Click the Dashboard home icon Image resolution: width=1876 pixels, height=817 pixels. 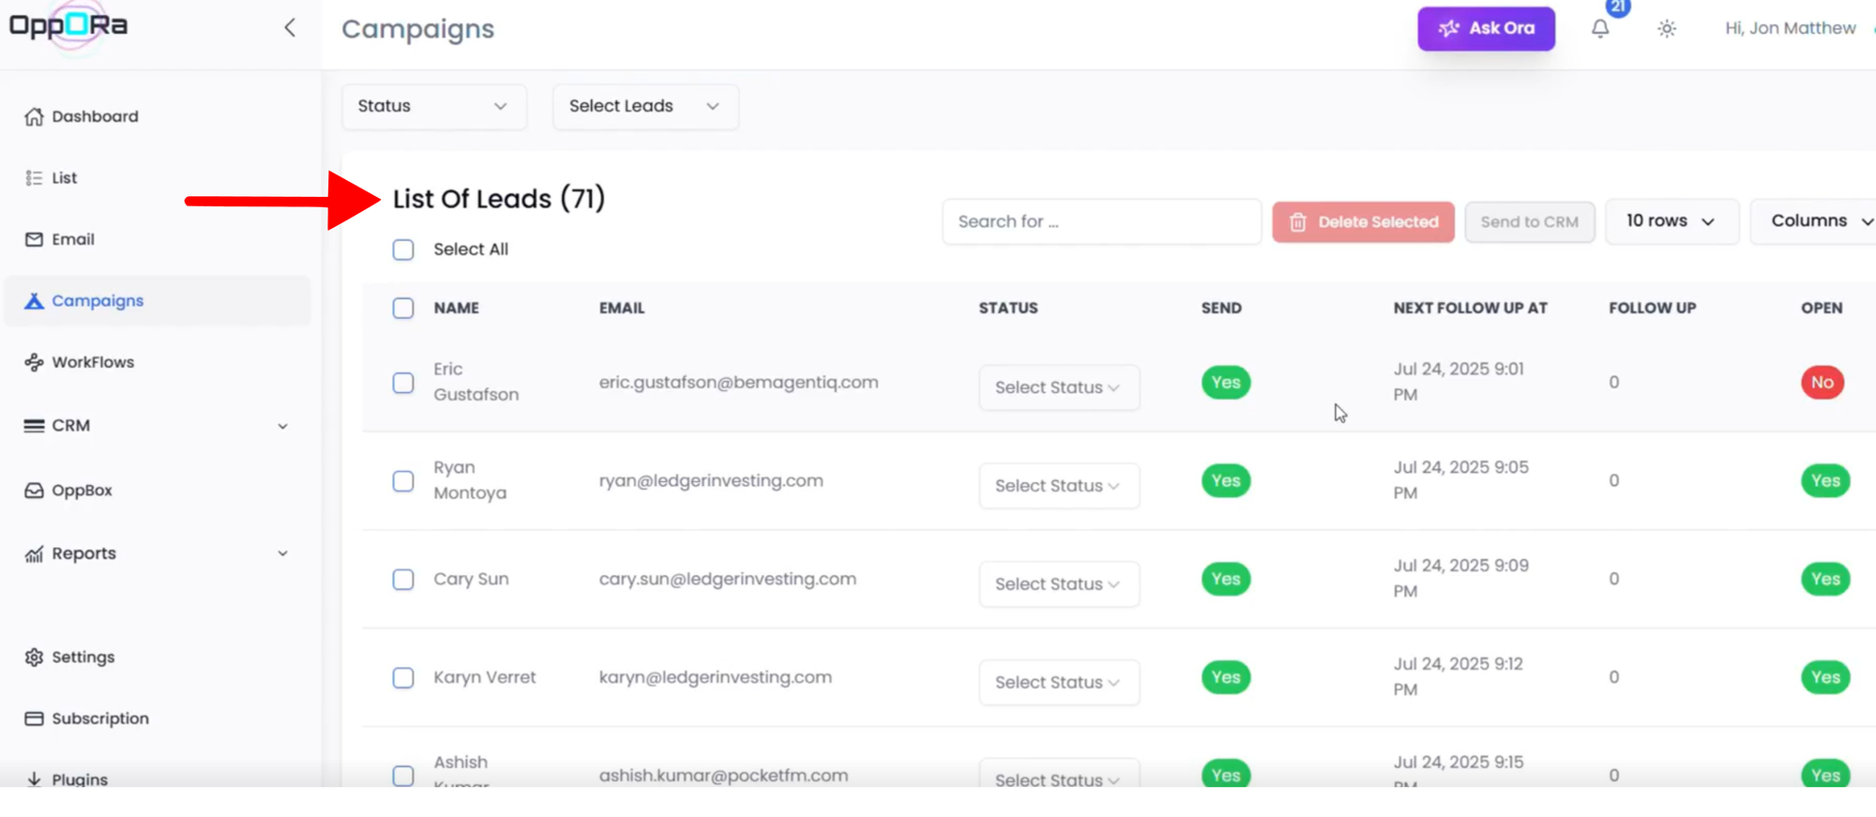pyautogui.click(x=35, y=117)
